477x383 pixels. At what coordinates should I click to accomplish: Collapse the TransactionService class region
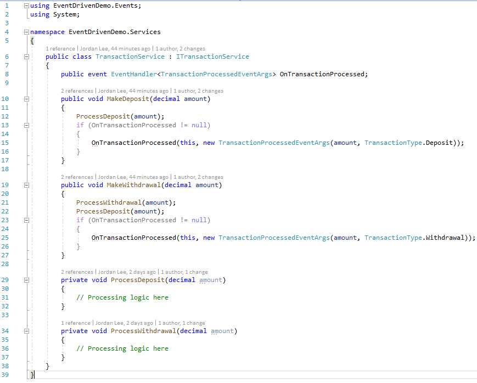tap(26, 57)
